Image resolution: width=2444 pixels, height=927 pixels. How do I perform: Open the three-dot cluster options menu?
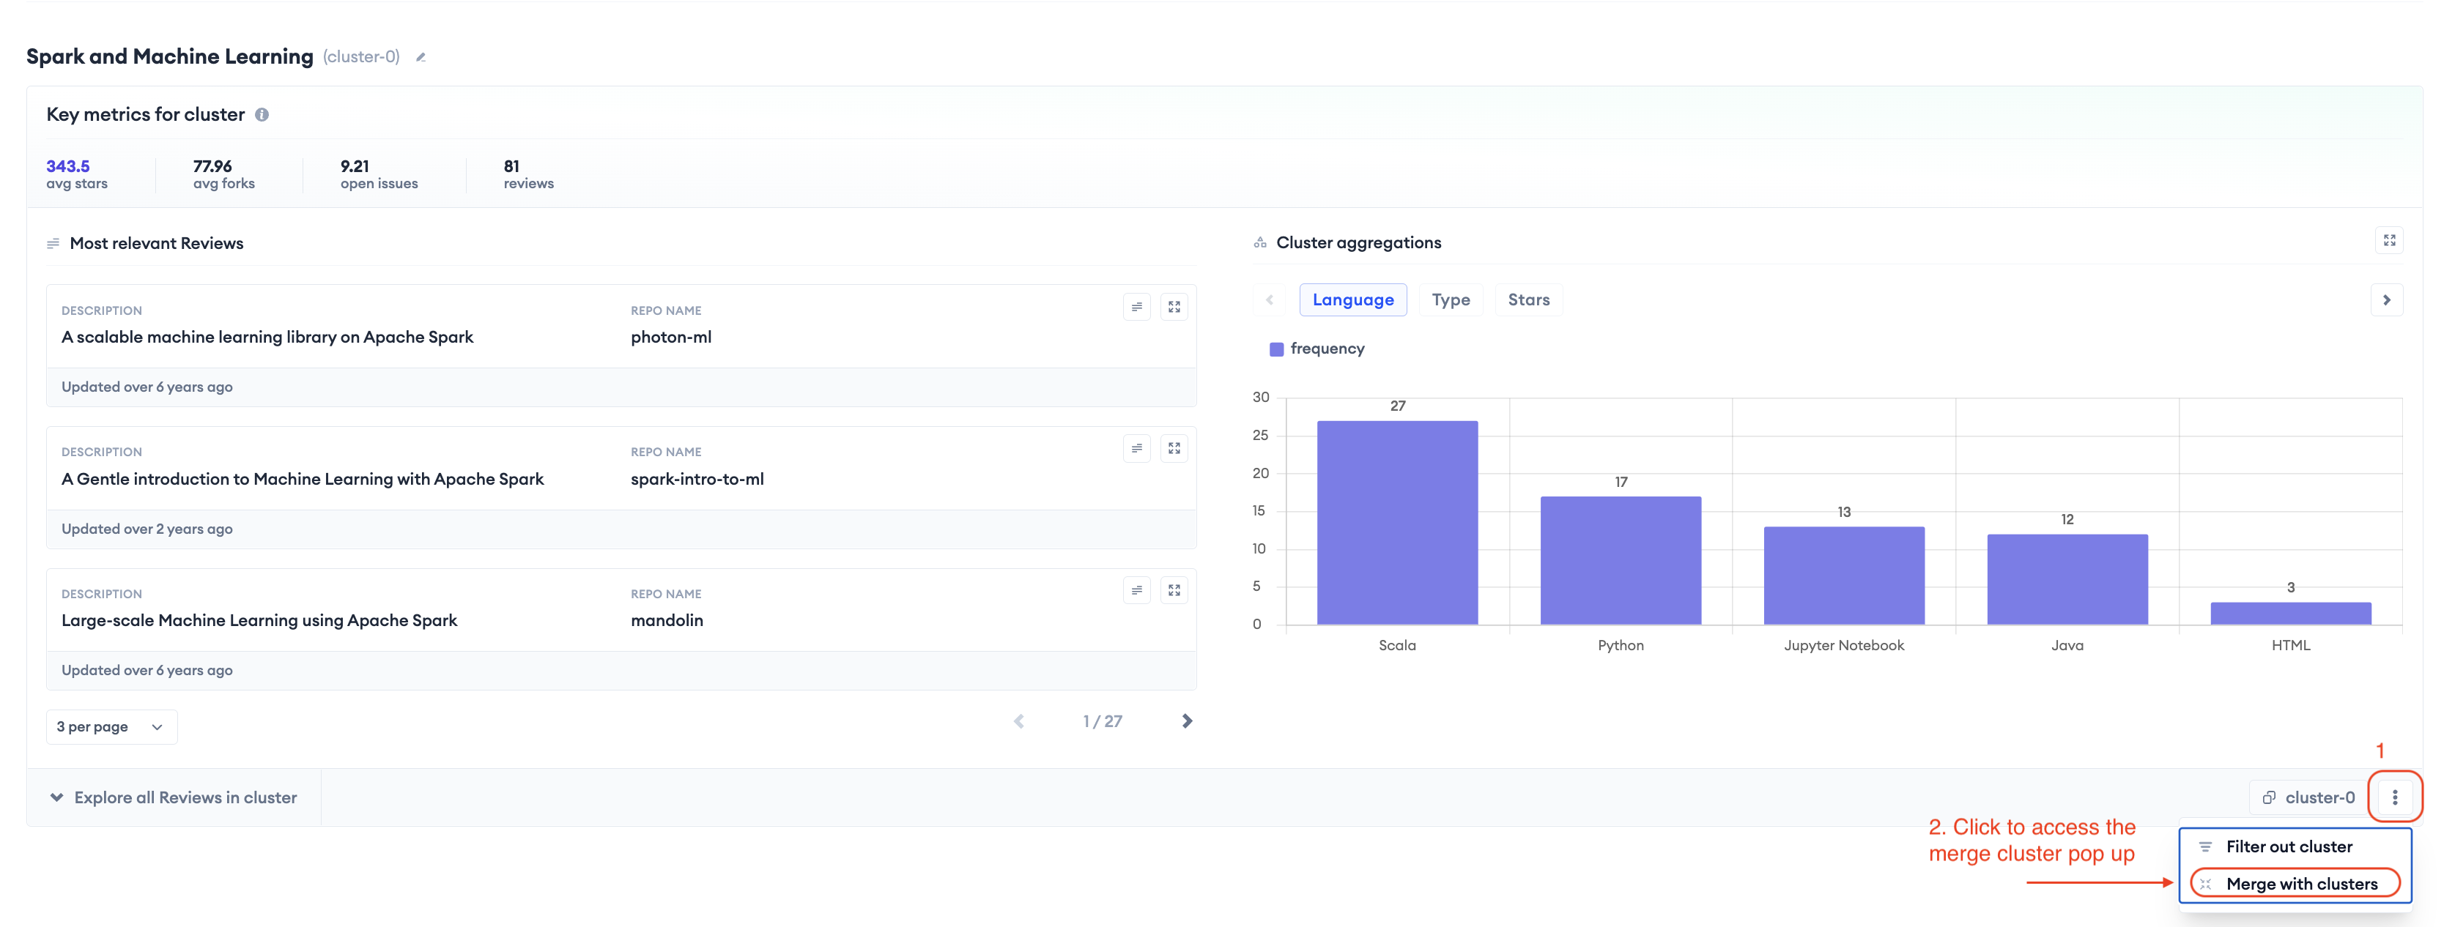click(2395, 797)
